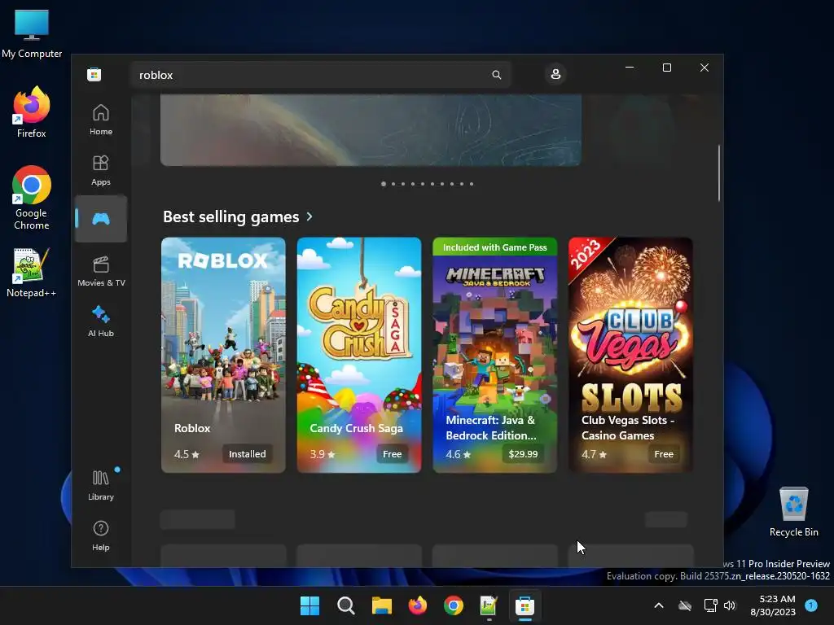Click 'Included with Game Pass' banner
834x625 pixels.
pos(494,247)
